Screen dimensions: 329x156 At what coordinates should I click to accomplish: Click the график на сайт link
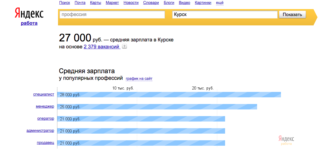click(139, 79)
